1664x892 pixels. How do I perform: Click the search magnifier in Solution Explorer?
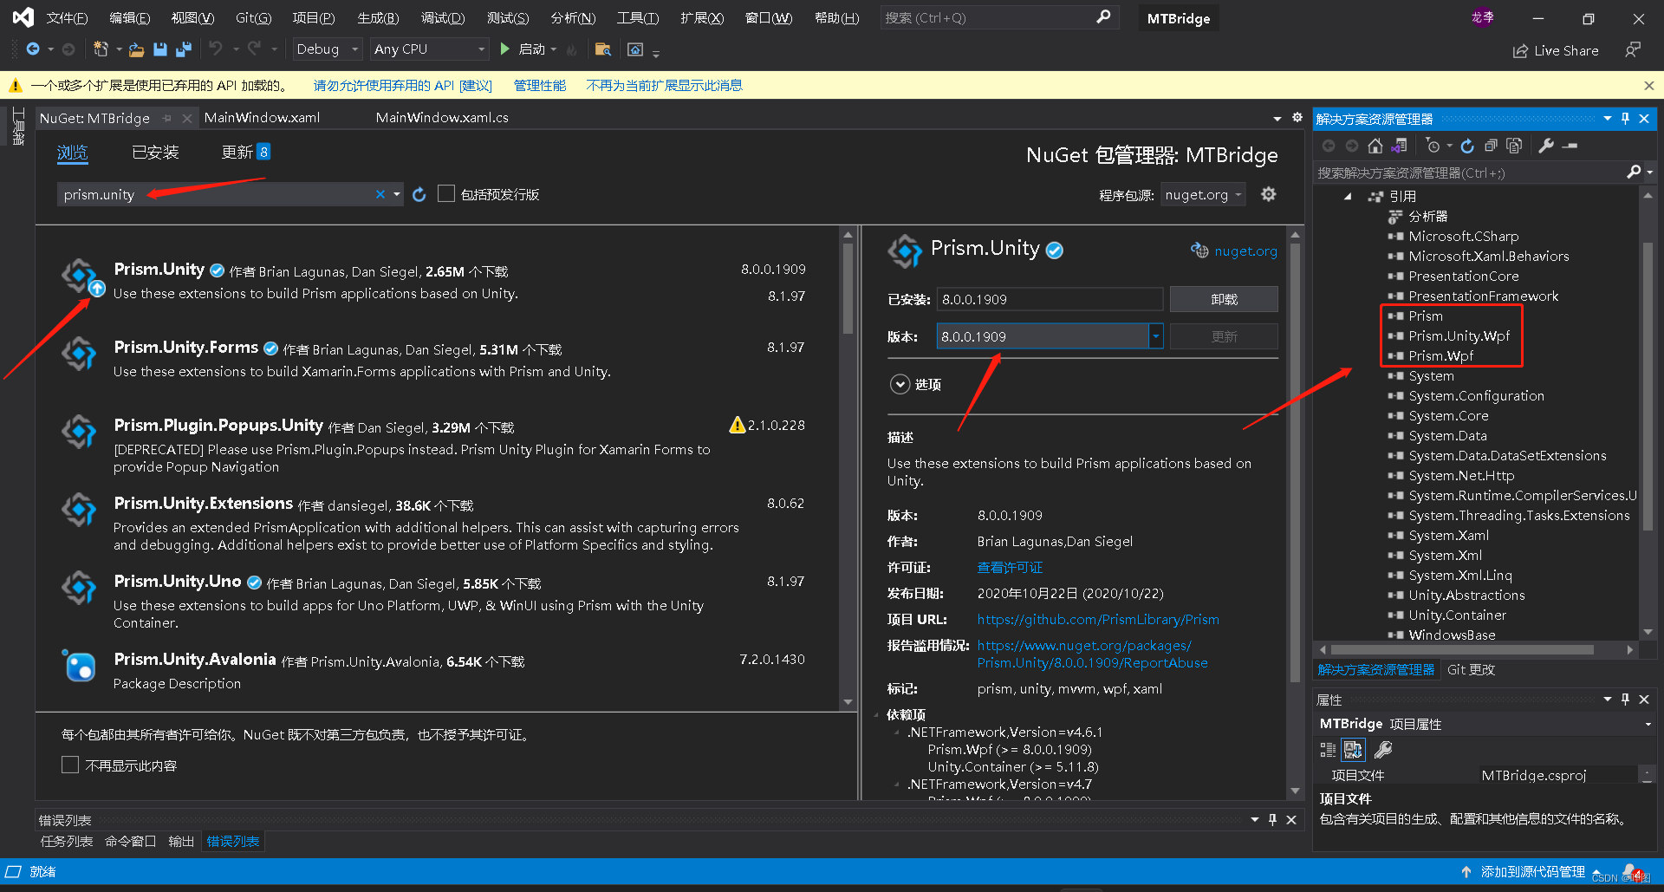[1634, 173]
